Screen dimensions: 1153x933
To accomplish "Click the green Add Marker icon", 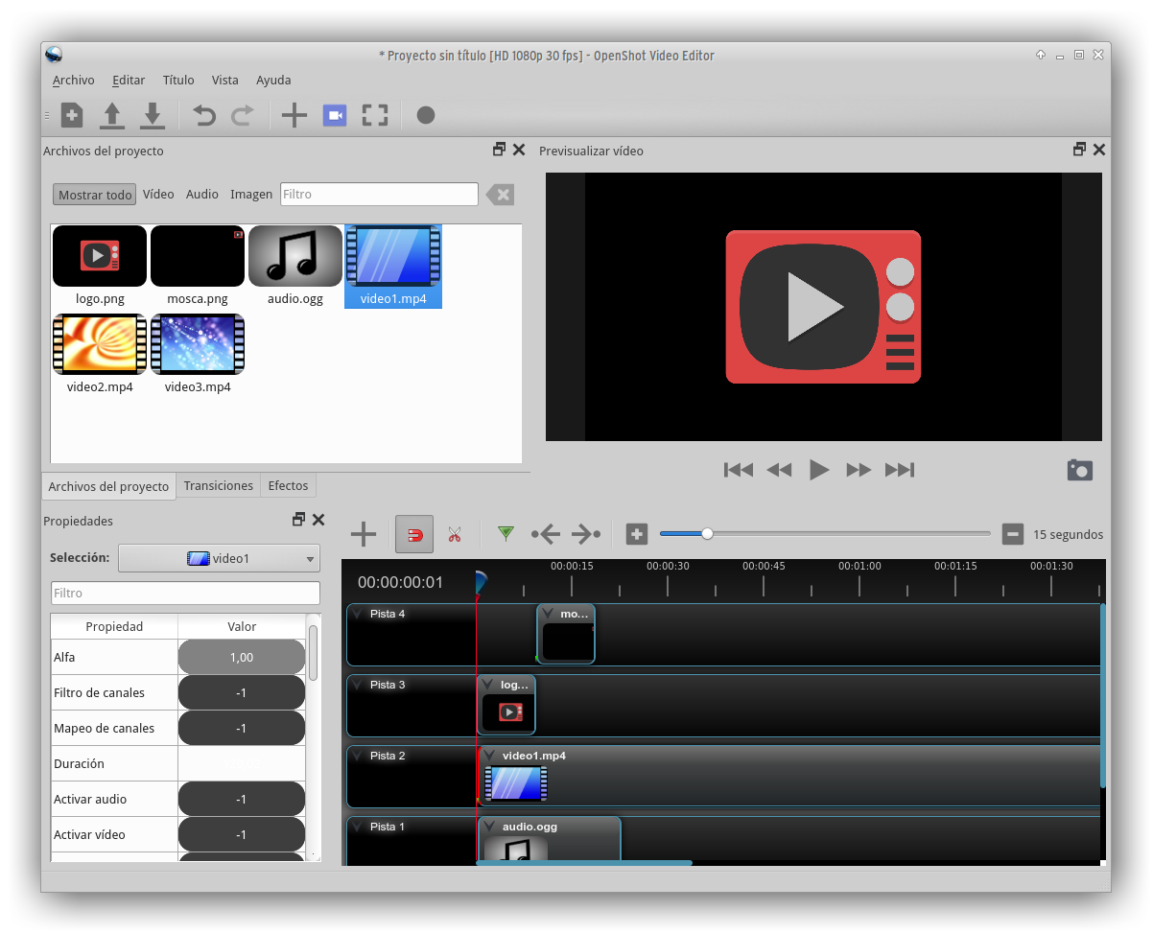I will (506, 534).
